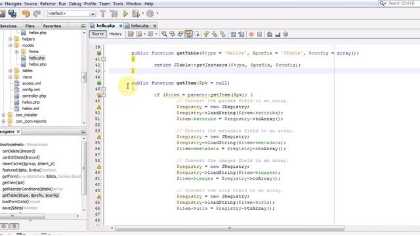Click the Uncomment editor toolbar icon
The height and width of the screenshot is (236, 420).
tap(278, 34)
